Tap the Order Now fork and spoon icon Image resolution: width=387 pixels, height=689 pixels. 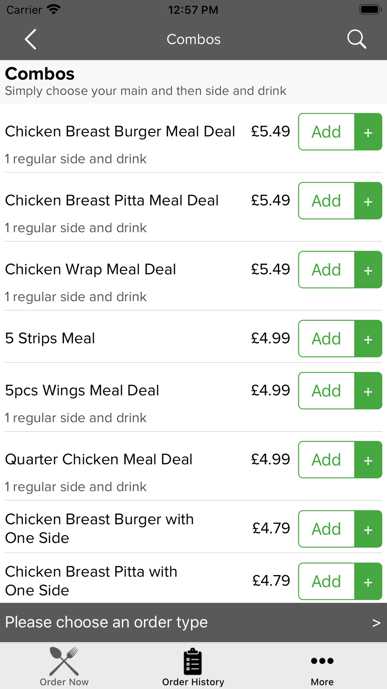tap(64, 661)
